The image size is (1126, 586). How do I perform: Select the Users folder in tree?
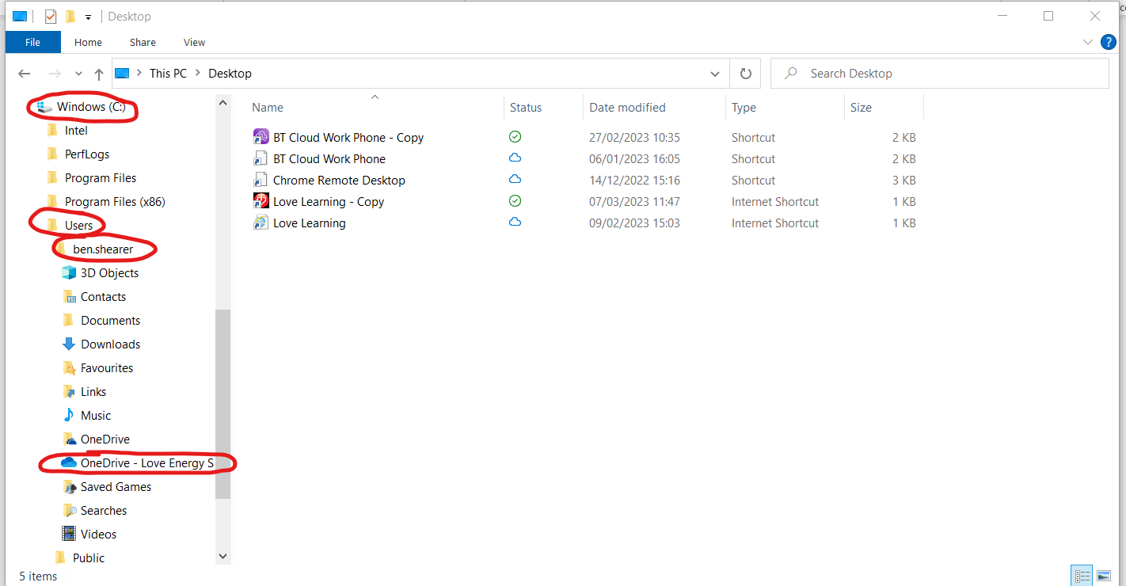(78, 225)
